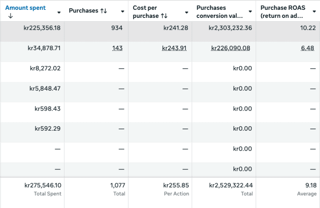Select the Purchase ROAS header label
Image resolution: width=320 pixels, height=208 pixels.
pyautogui.click(x=283, y=12)
